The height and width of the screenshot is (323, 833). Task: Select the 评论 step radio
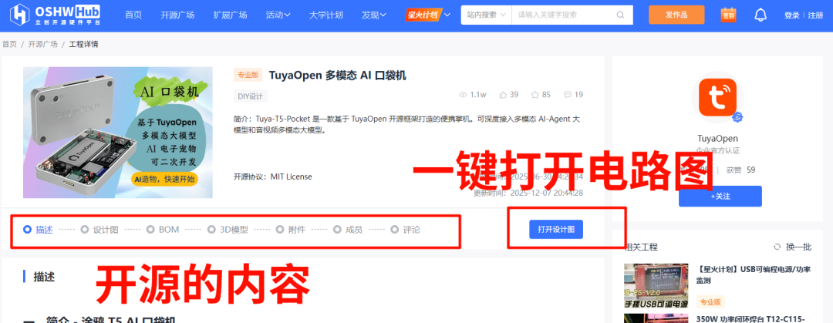[394, 230]
